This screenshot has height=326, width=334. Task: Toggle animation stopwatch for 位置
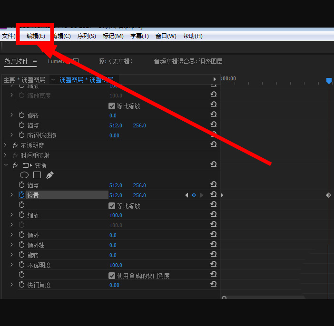coord(21,195)
